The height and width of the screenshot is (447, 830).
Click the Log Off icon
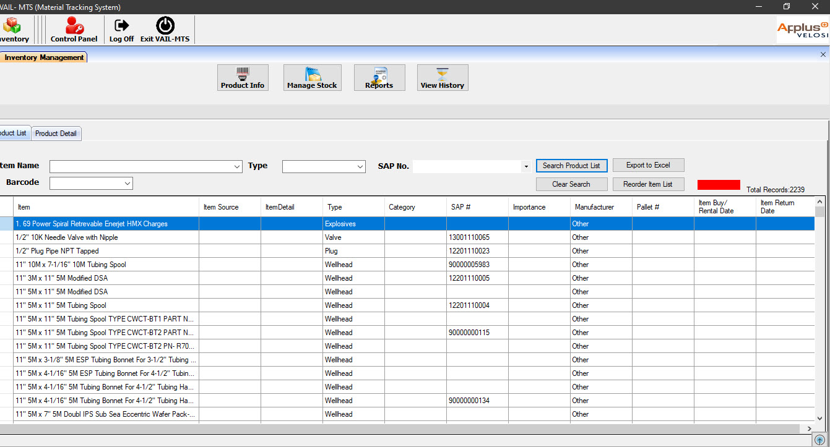(x=122, y=25)
